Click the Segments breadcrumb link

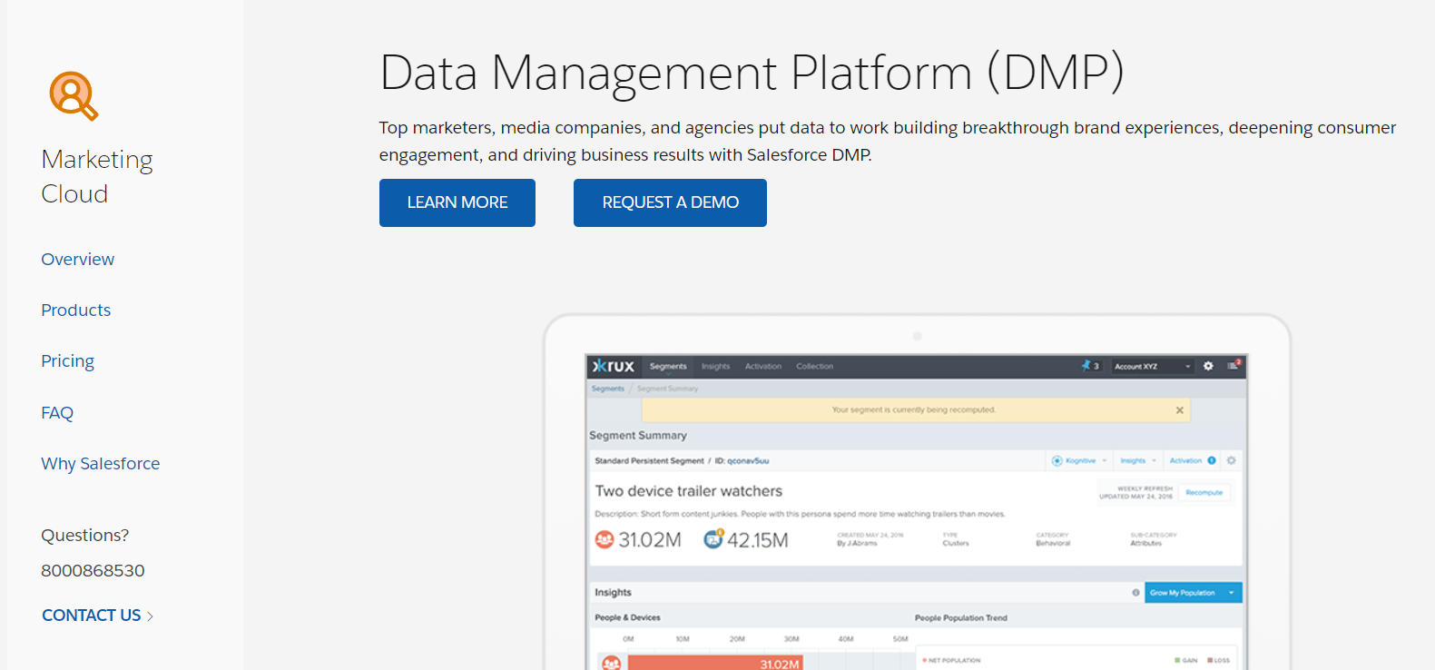click(x=608, y=389)
